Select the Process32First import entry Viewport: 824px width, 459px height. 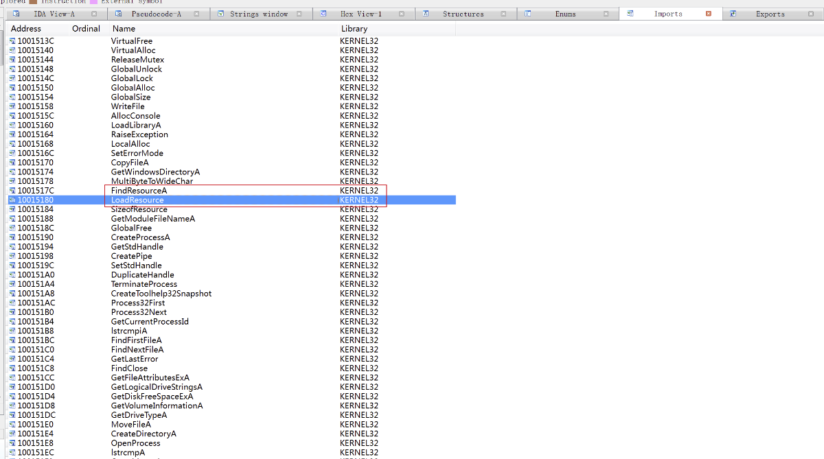[x=138, y=303]
